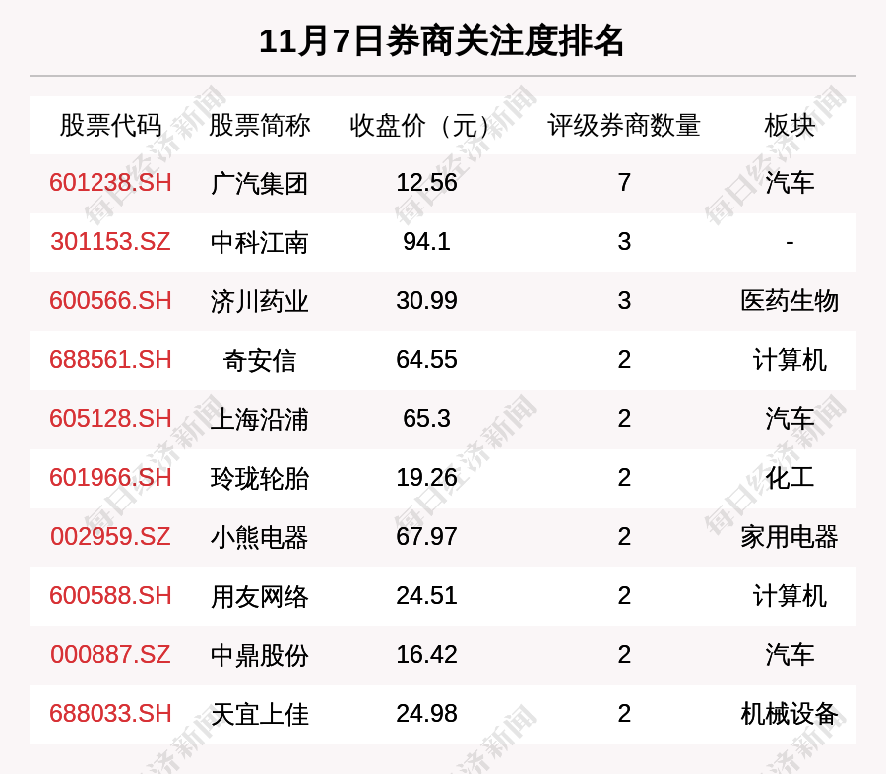886x774 pixels.
Task: Click the 计算机 sector in 用友网络 row
Action: [x=790, y=596]
